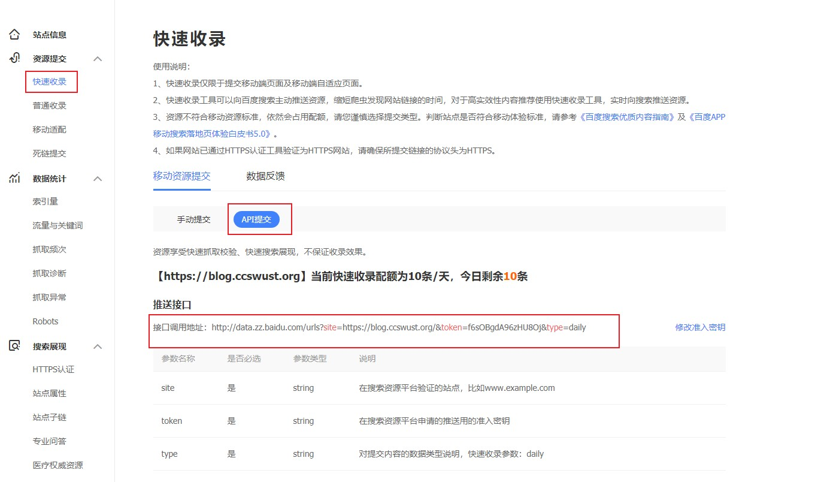Open 普通收录 in the sidebar
The height and width of the screenshot is (482, 827).
click(x=49, y=106)
